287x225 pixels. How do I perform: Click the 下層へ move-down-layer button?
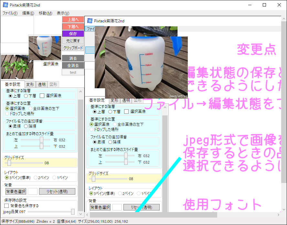pos(73,27)
